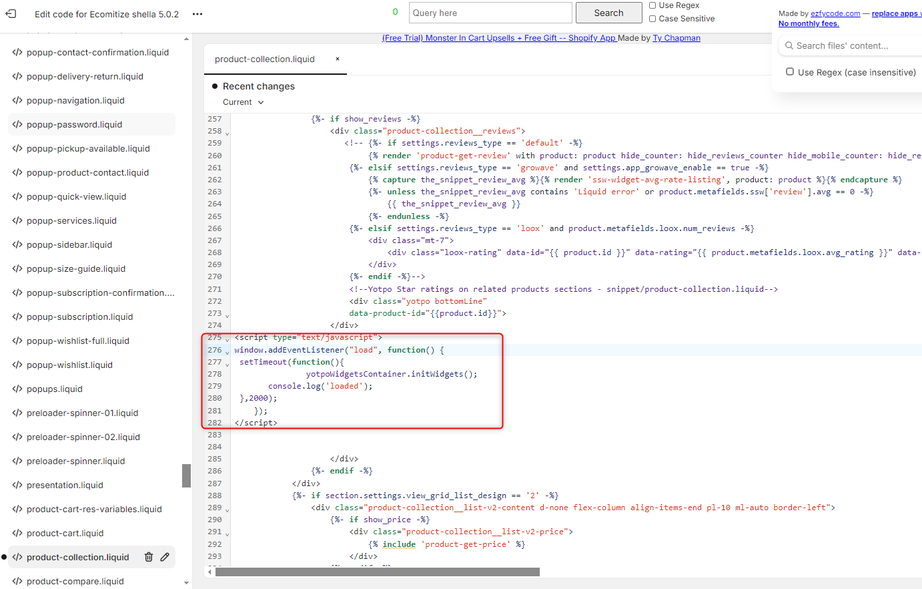Screen dimensions: 922x589
Task: Collapse code fold arrow at line 291
Action: tap(227, 534)
